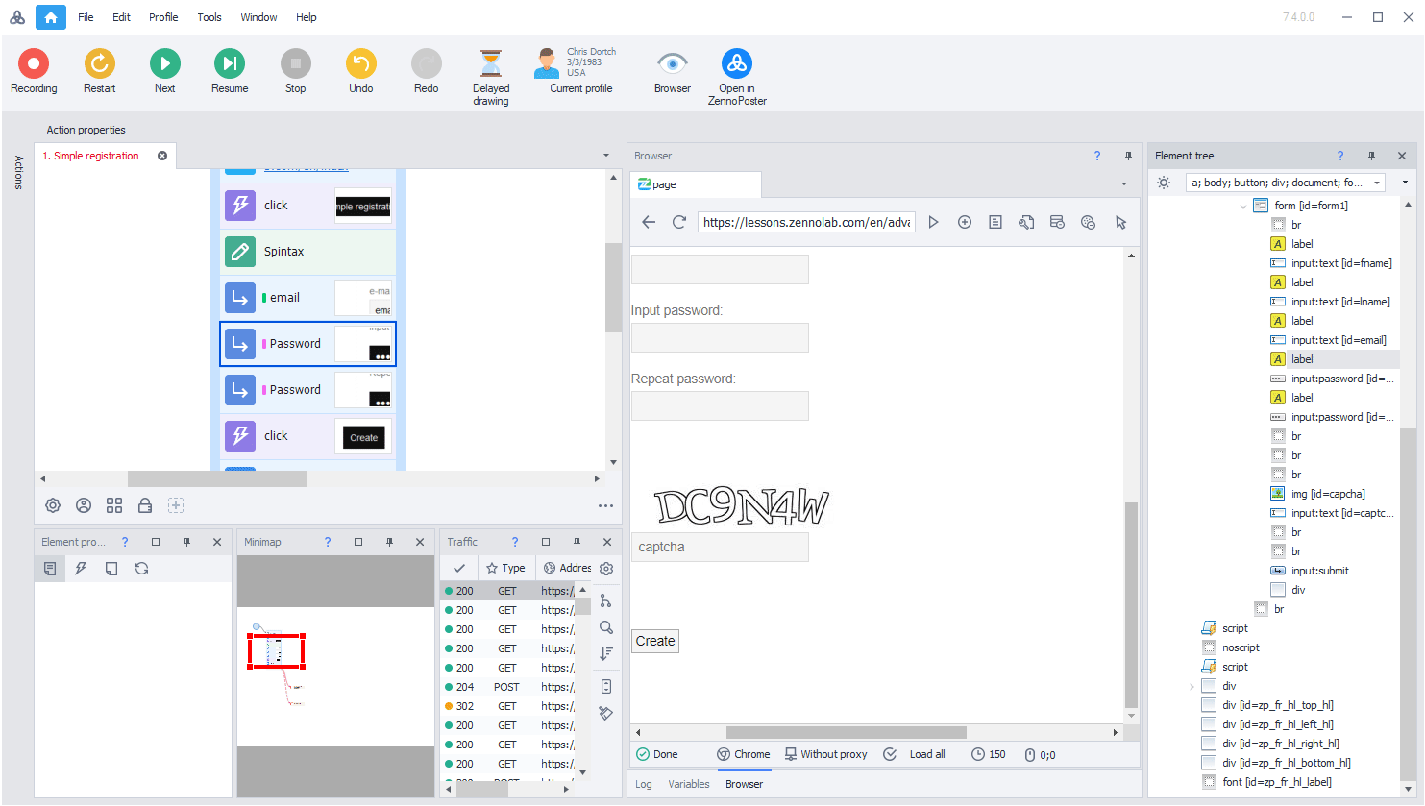This screenshot has height=806, width=1425.
Task: Open Traffic panel settings gear
Action: (606, 569)
